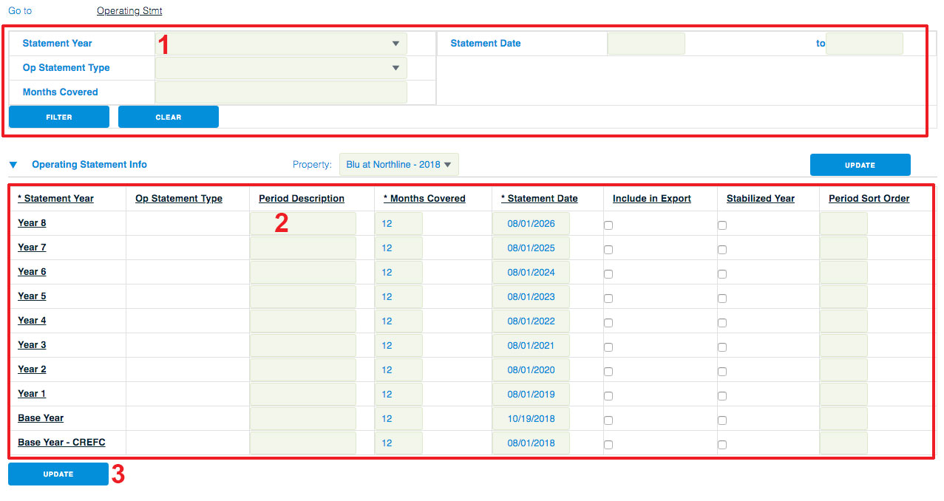
Task: Click the UPDATE button beside the Property dropdown
Action: (x=860, y=165)
